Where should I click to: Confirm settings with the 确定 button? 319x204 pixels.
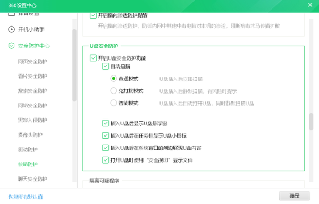(295, 196)
